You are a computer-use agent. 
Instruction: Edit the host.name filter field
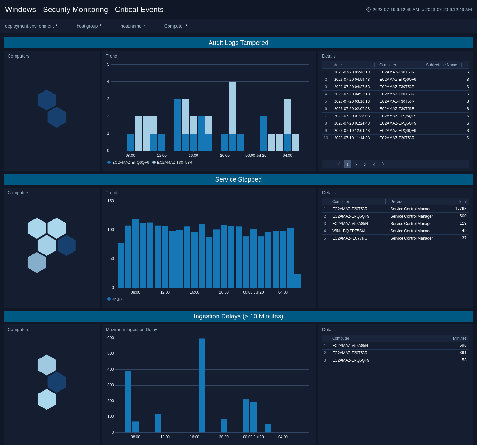coord(151,26)
